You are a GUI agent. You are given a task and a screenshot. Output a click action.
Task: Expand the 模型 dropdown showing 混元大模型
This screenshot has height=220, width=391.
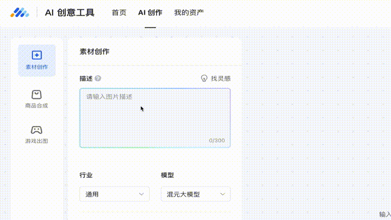tap(195, 194)
